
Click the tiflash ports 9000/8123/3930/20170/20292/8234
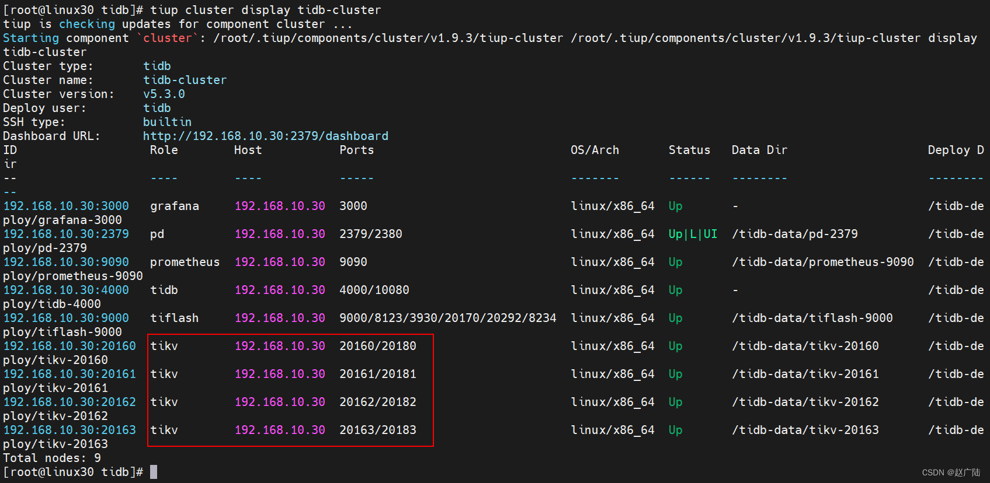(x=448, y=318)
